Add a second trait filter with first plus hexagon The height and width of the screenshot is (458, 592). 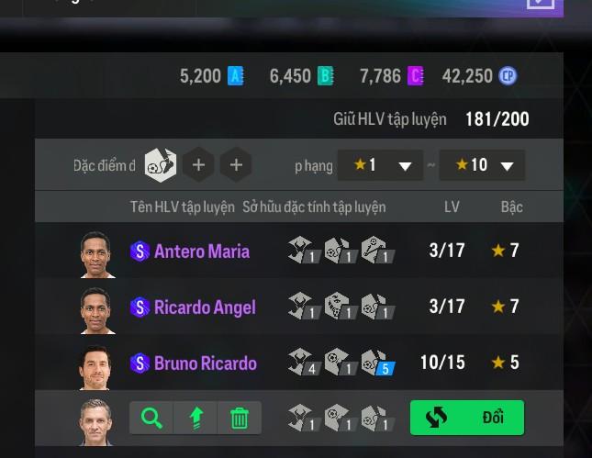point(198,165)
